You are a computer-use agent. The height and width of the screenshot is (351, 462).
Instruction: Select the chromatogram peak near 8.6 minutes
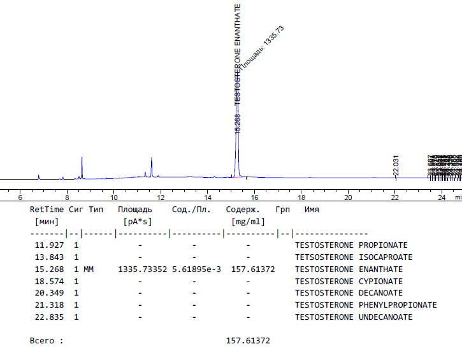pyautogui.click(x=82, y=167)
